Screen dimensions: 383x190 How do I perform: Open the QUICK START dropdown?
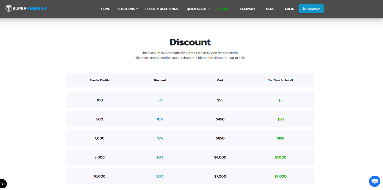tap(198, 9)
